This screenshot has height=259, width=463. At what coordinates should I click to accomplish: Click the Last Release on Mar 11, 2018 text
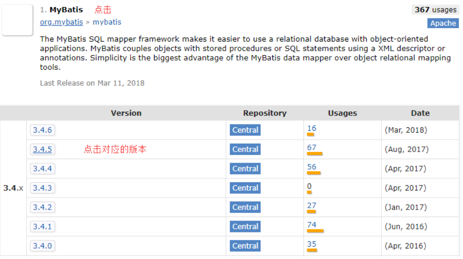tap(92, 83)
